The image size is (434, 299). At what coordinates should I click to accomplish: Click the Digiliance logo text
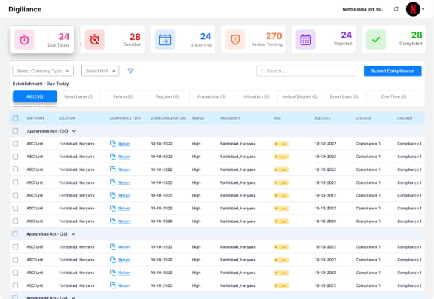click(25, 9)
